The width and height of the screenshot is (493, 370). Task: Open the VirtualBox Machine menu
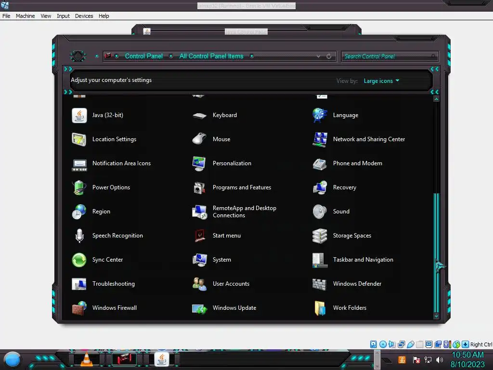pyautogui.click(x=25, y=16)
